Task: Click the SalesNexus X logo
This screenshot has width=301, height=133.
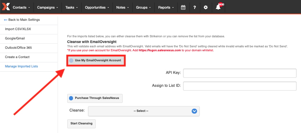Action: (x=6, y=7)
